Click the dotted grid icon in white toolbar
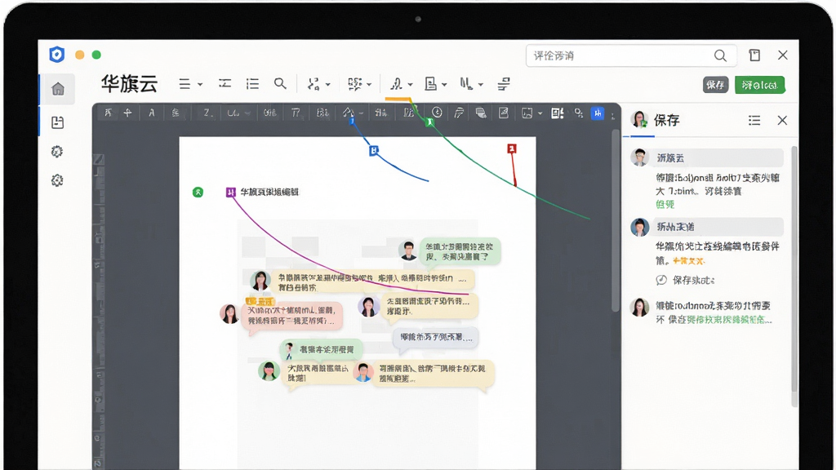The image size is (836, 470). pyautogui.click(x=354, y=84)
